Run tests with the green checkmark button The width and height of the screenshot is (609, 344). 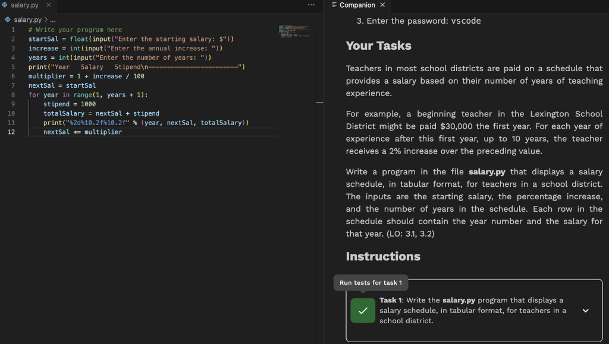(363, 311)
